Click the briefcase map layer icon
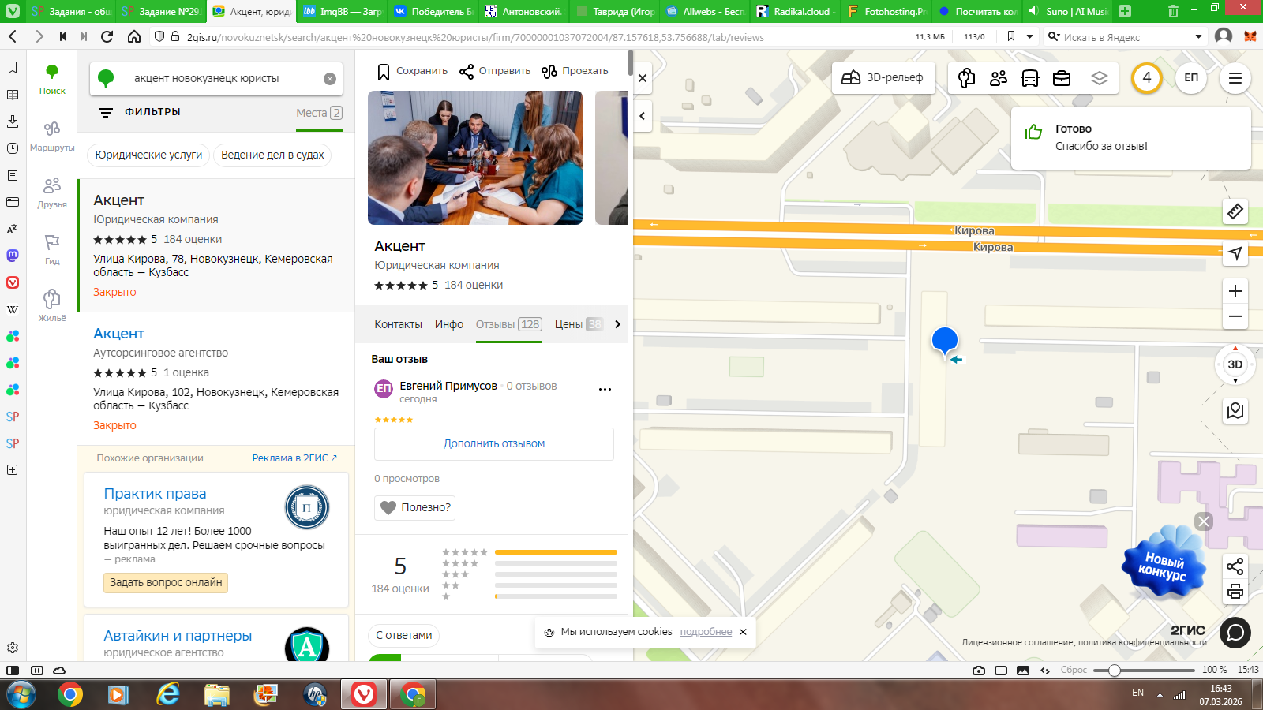 tap(1062, 77)
